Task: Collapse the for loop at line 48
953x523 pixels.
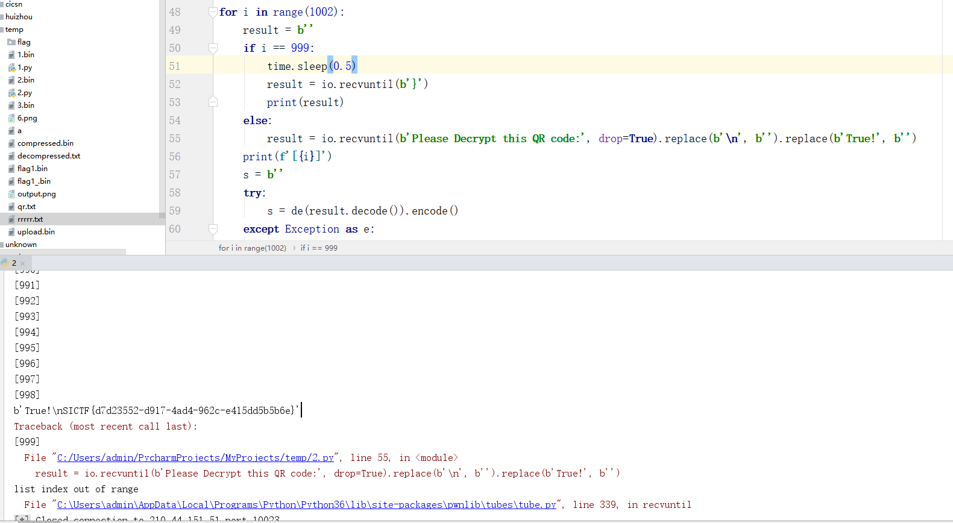Action: coord(213,12)
